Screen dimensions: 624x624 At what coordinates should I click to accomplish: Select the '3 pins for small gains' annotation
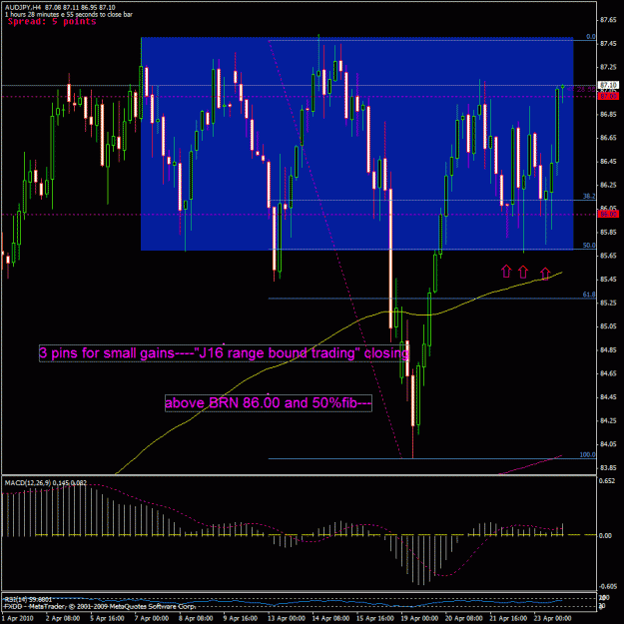point(224,353)
